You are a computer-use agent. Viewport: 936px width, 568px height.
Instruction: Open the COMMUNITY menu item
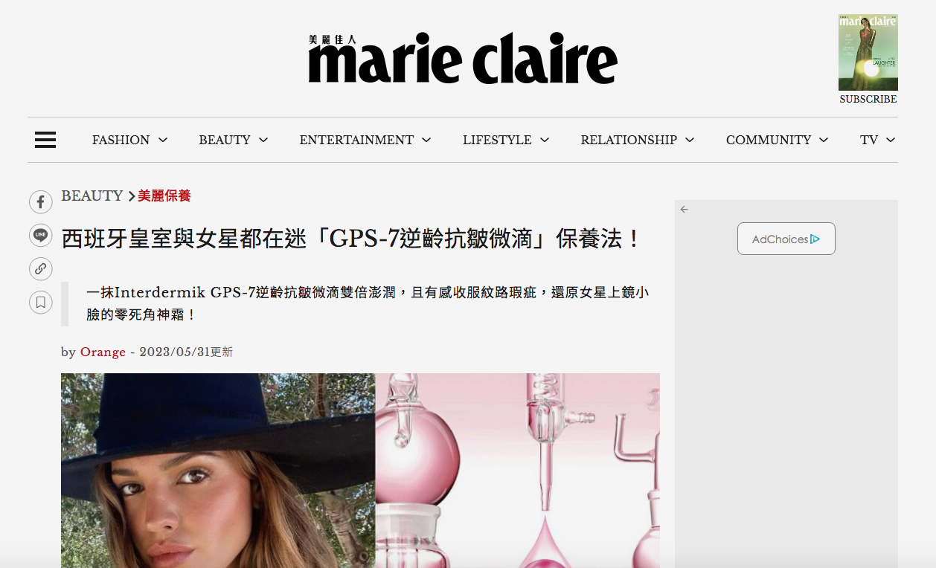[769, 140]
